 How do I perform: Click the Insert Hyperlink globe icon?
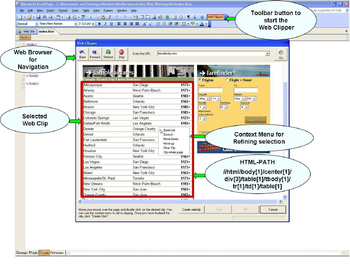167,17
